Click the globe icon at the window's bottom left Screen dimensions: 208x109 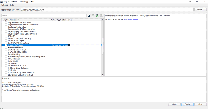click(2, 108)
